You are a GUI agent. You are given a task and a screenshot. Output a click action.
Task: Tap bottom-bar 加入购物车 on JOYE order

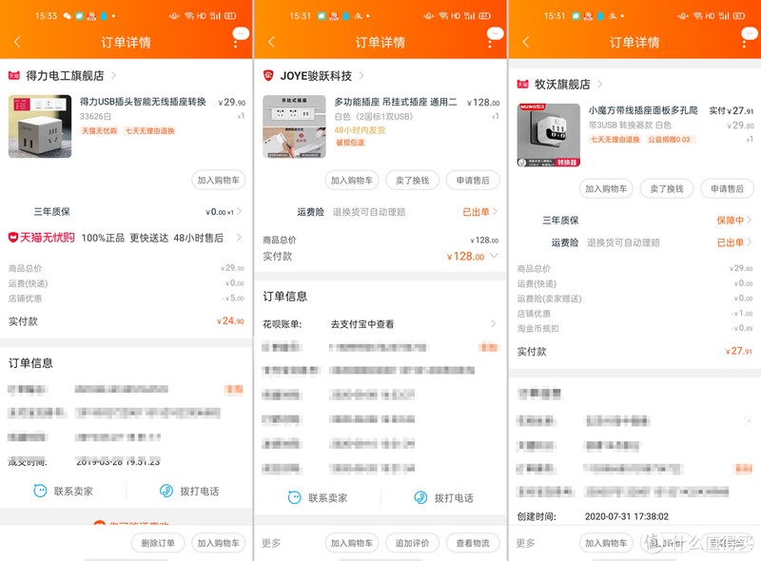[352, 543]
